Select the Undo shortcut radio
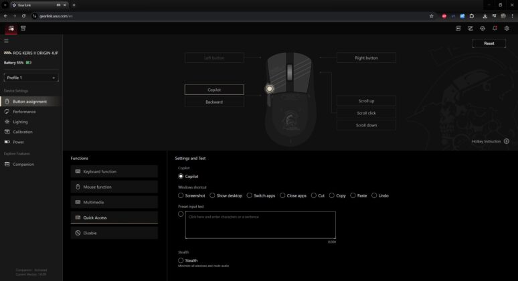Screen dimensions: 518x281 [x=374, y=195]
